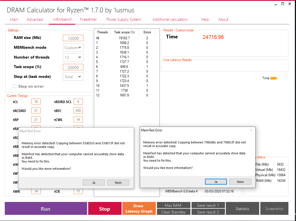Click the purple Run button
The image size is (296, 221).
(46, 208)
